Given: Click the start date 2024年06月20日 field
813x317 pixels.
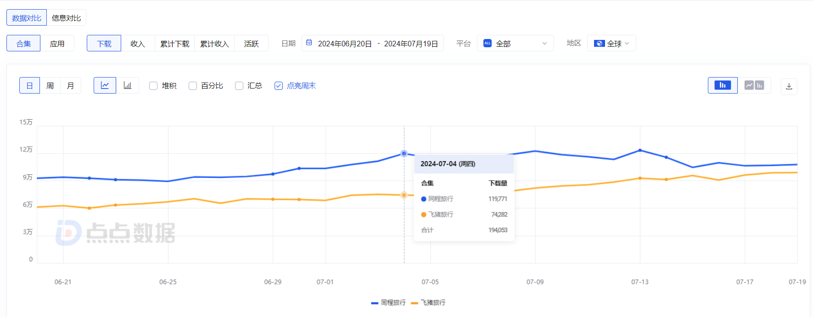Looking at the screenshot, I should [x=345, y=44].
